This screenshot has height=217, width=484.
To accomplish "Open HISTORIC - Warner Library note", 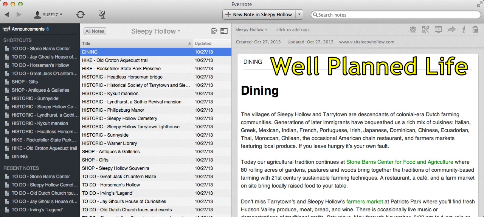I will coord(156,143).
